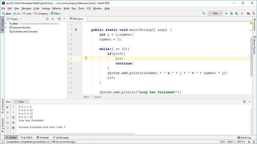Click the down stack trace arrow
This screenshot has height=144, width=257.
tap(13, 112)
